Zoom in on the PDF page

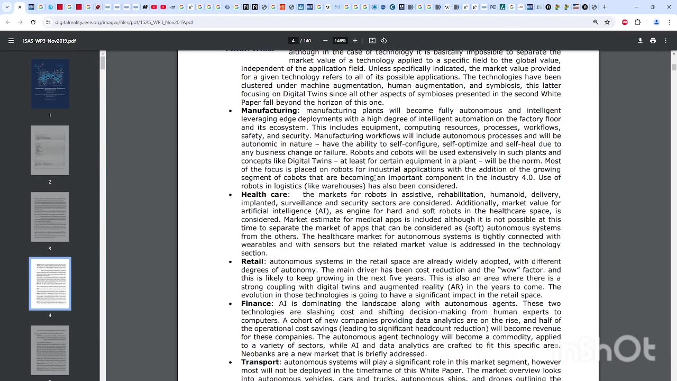pos(355,41)
